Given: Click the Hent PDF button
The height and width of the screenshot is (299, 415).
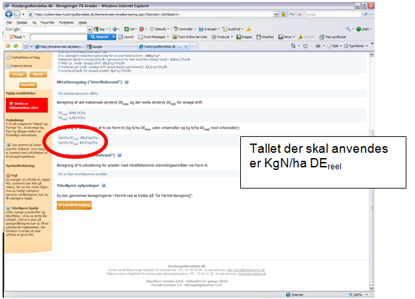Looking at the screenshot, I should pos(28,85).
